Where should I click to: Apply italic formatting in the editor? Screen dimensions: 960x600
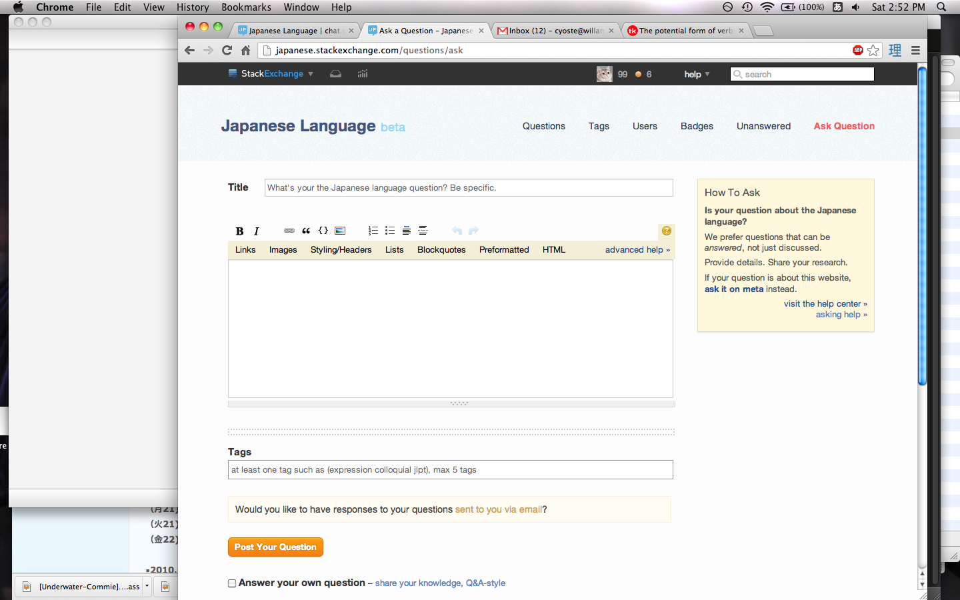point(256,231)
